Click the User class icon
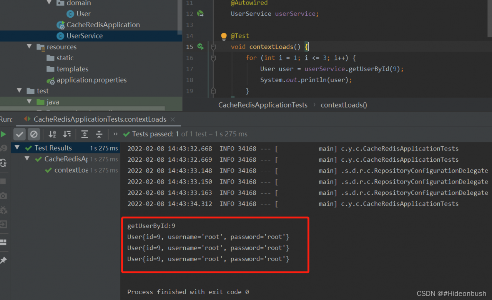This screenshot has height=300, width=492. pos(70,14)
